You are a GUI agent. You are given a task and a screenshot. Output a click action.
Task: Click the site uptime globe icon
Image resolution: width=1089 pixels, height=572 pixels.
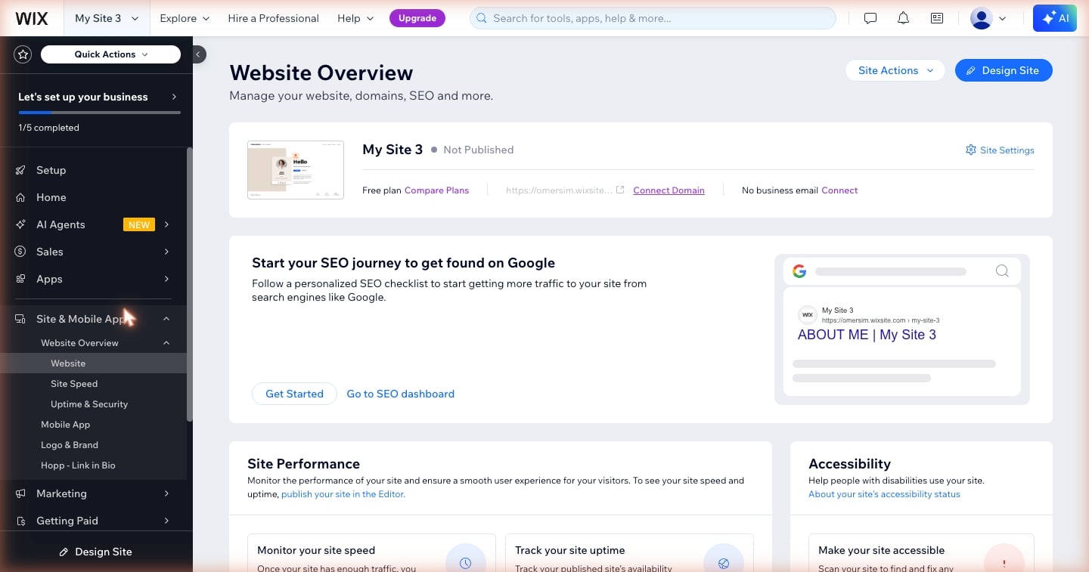click(723, 563)
